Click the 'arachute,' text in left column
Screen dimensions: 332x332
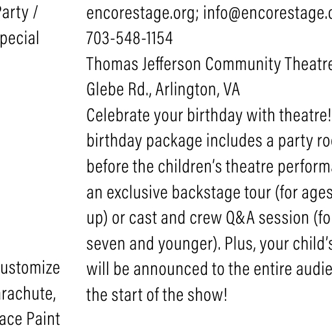coord(28,294)
